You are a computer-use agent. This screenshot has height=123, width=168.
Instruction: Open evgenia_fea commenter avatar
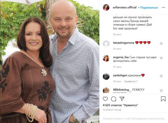(106, 58)
